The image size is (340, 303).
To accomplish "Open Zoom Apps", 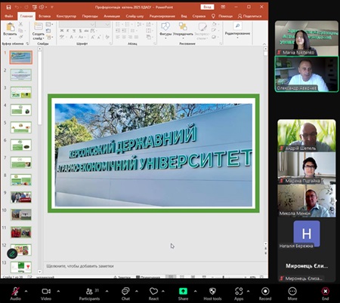I will pos(239,293).
